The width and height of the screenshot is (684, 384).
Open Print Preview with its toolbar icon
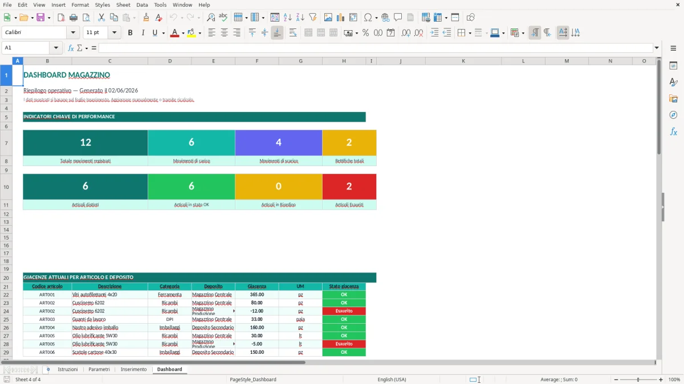(85, 18)
